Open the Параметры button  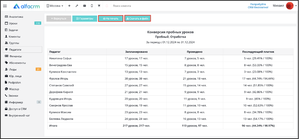pos(85,19)
